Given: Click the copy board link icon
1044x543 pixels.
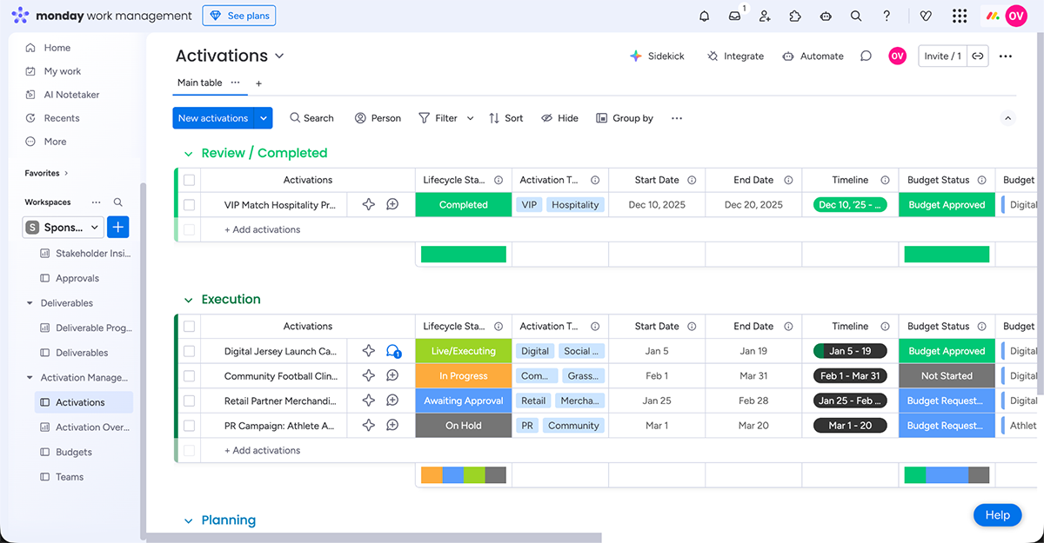Looking at the screenshot, I should (978, 56).
